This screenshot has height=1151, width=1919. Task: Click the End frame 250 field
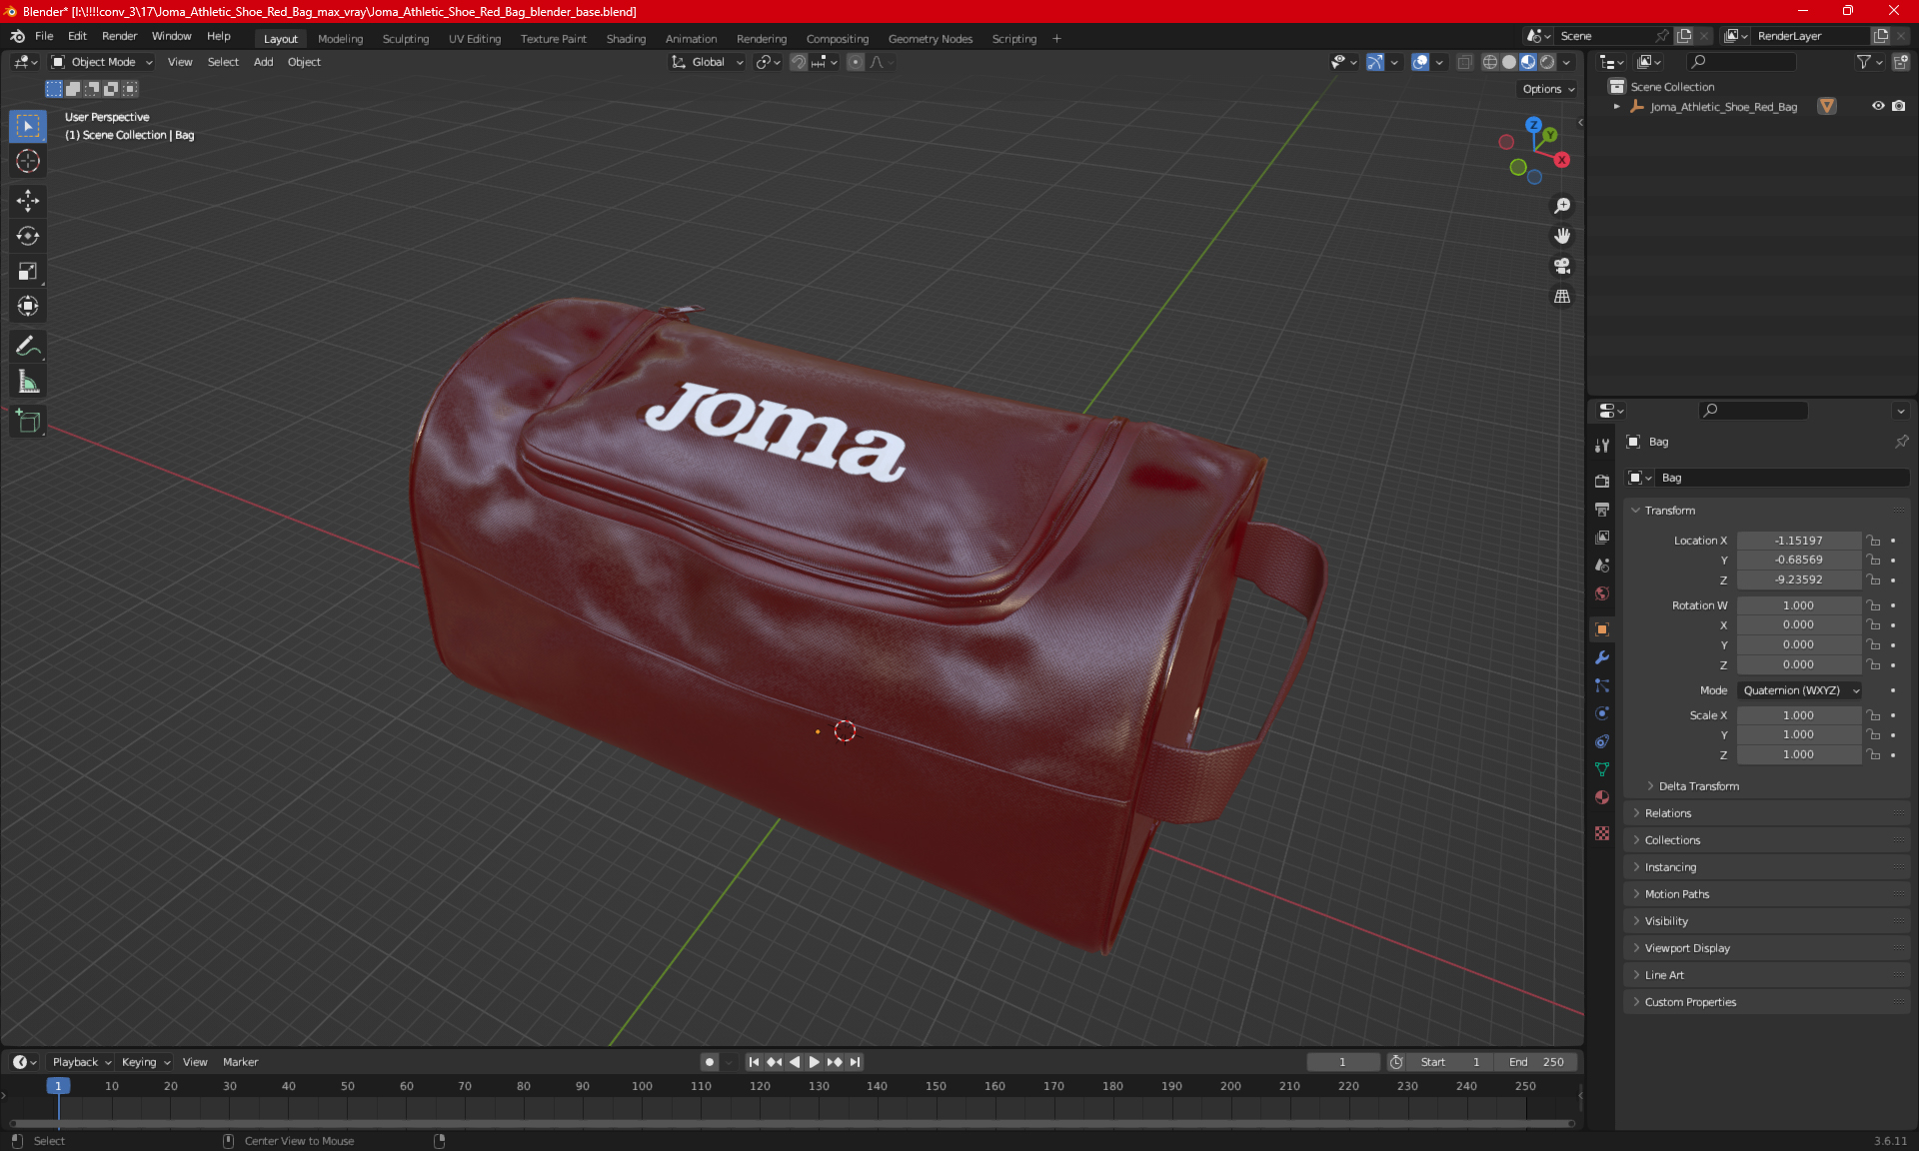coord(1536,1062)
